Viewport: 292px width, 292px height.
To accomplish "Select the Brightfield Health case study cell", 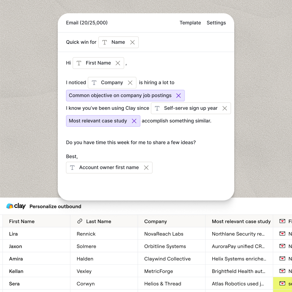I will [x=239, y=271].
